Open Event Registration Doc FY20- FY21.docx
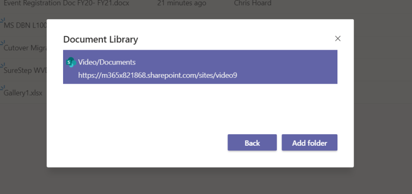Screen dimensions: 412x194 66,3
